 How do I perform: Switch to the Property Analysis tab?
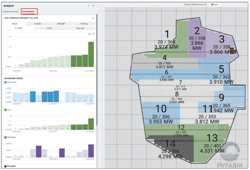pos(10,12)
